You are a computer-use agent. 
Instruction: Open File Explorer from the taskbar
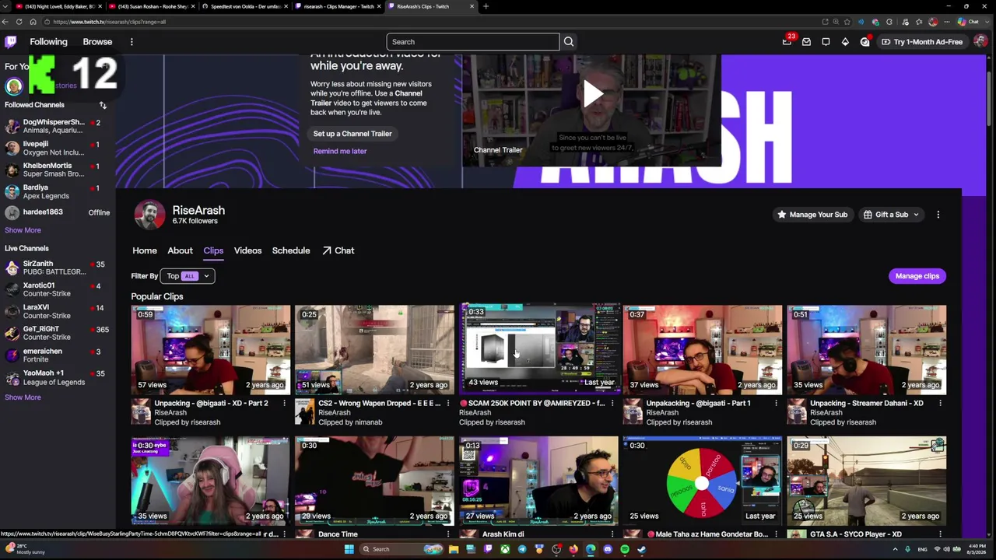click(454, 549)
